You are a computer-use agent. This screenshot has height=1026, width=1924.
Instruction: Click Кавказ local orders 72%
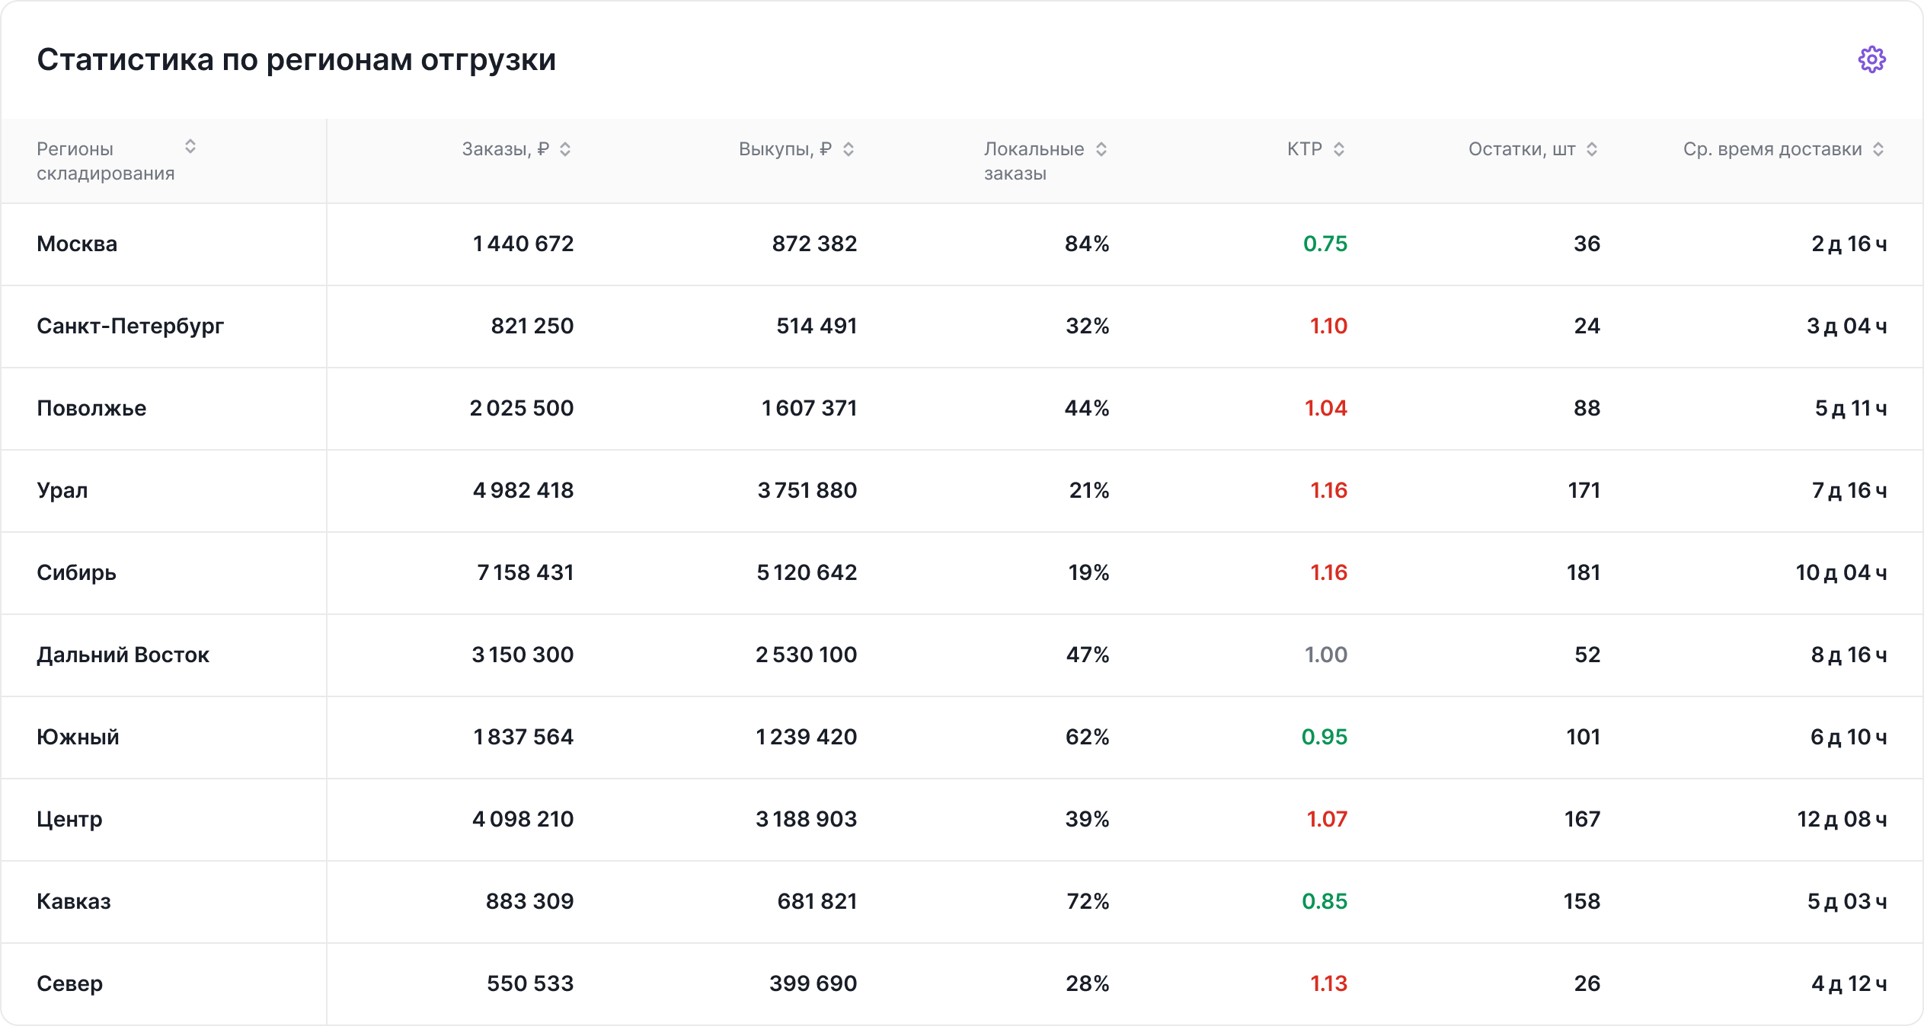(x=1088, y=901)
